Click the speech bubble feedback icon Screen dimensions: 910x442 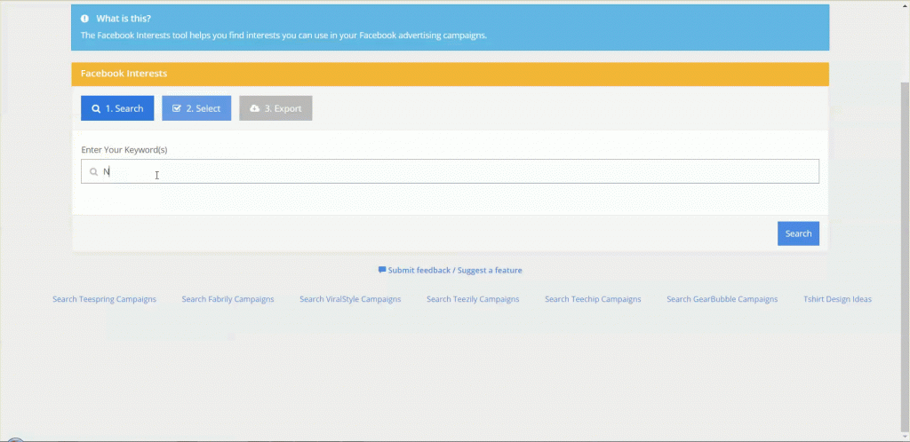[x=382, y=270]
